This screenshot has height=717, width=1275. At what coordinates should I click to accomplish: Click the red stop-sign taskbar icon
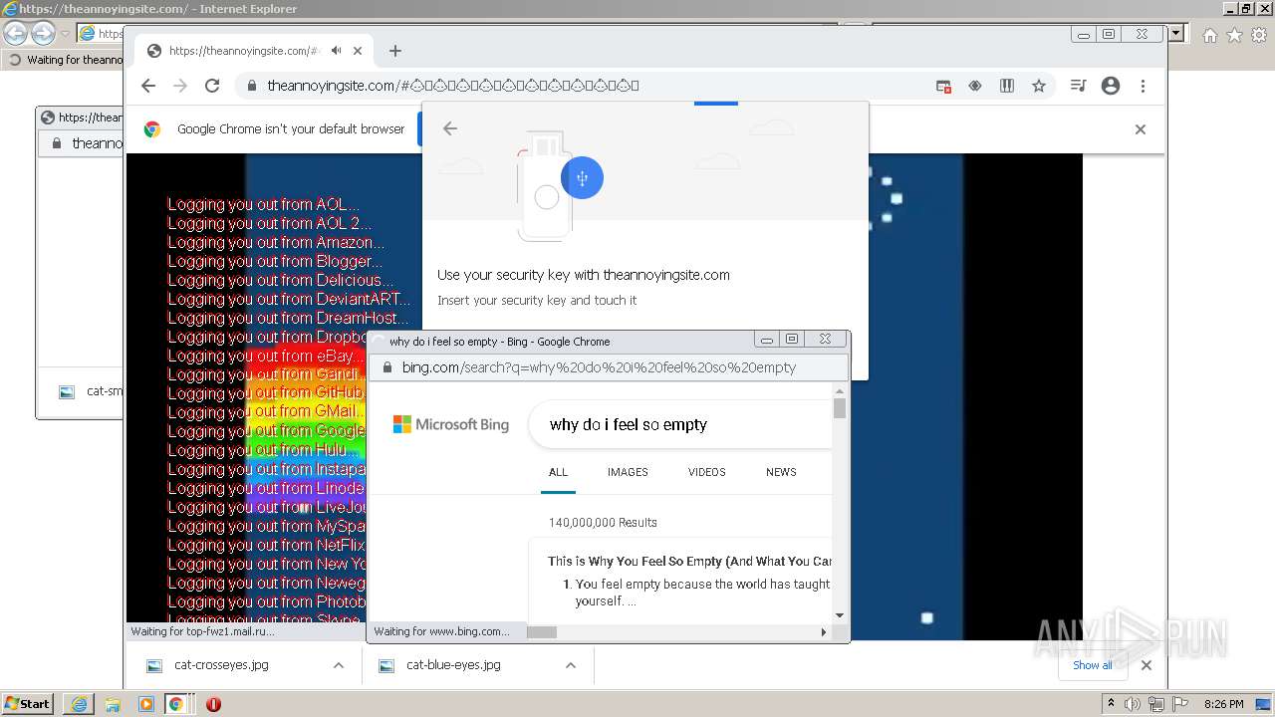pyautogui.click(x=213, y=704)
